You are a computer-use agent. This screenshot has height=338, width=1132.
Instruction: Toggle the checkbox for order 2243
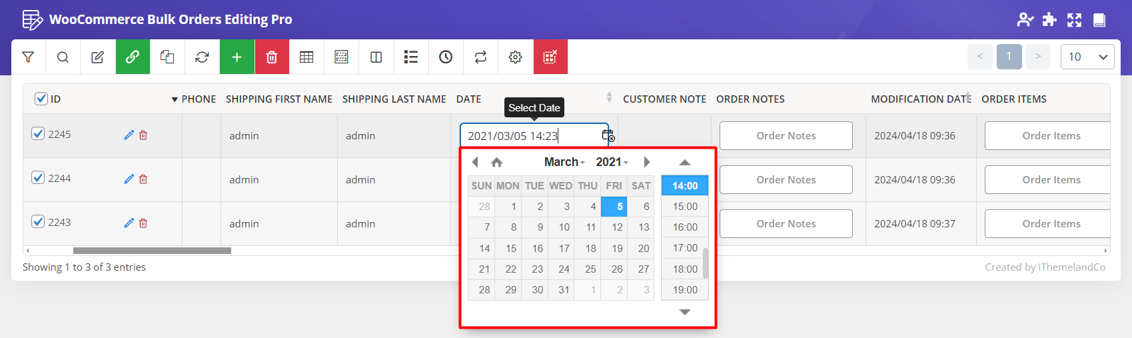pyautogui.click(x=38, y=222)
